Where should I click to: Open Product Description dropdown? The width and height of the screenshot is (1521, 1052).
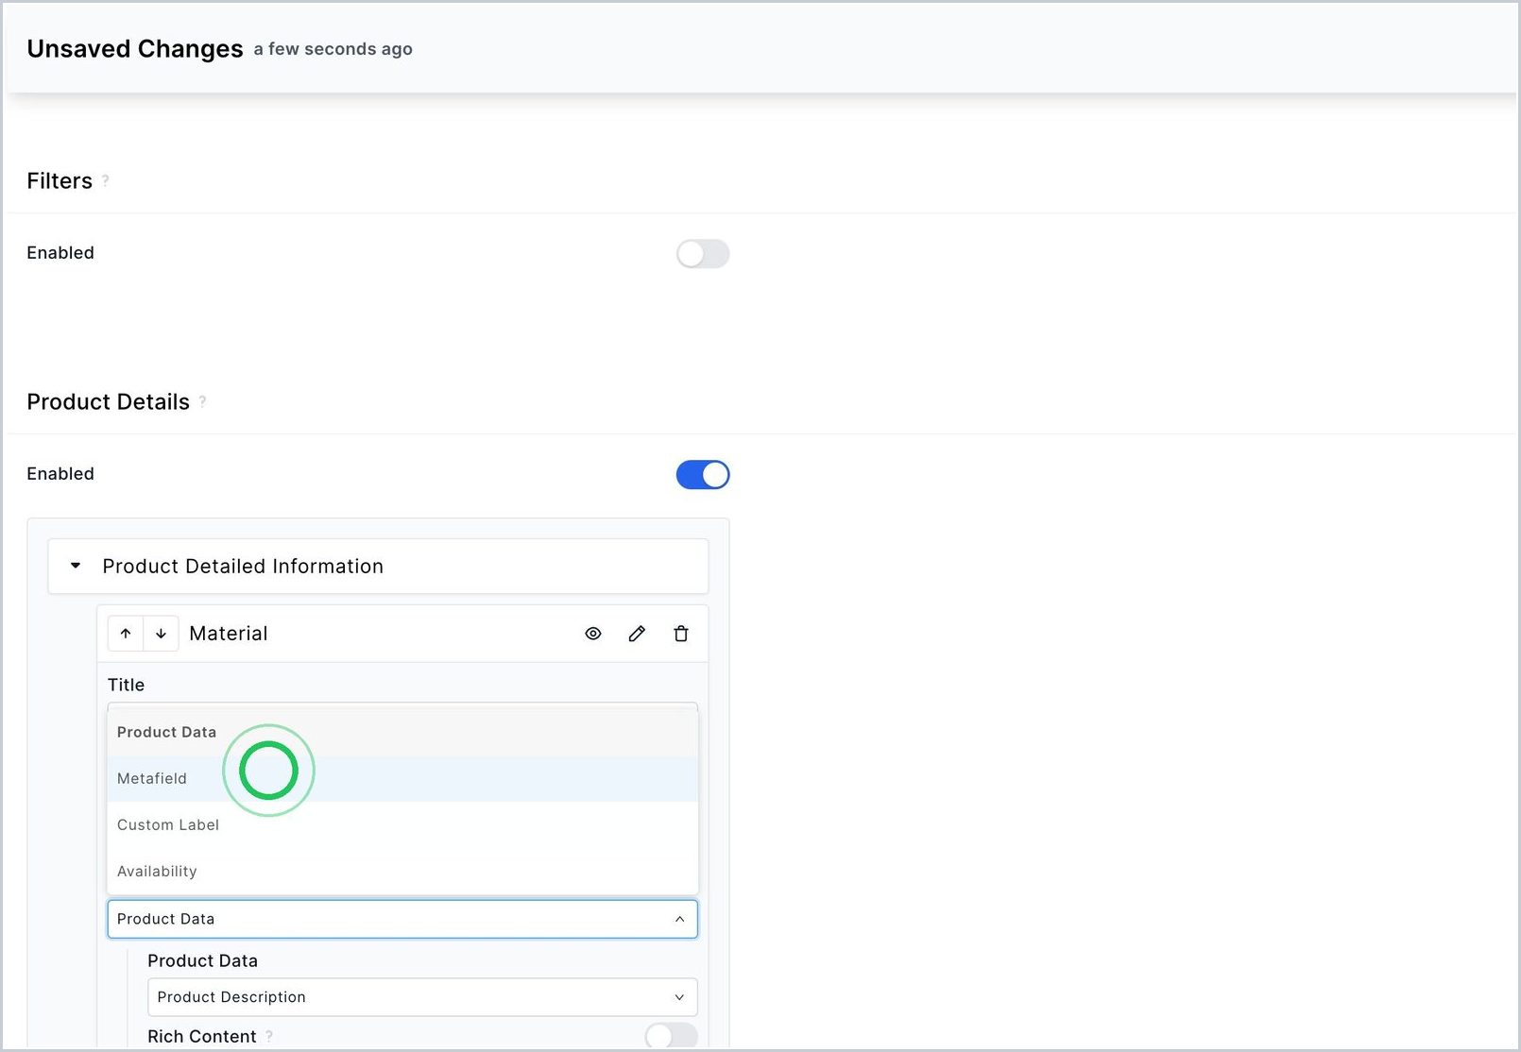422,997
